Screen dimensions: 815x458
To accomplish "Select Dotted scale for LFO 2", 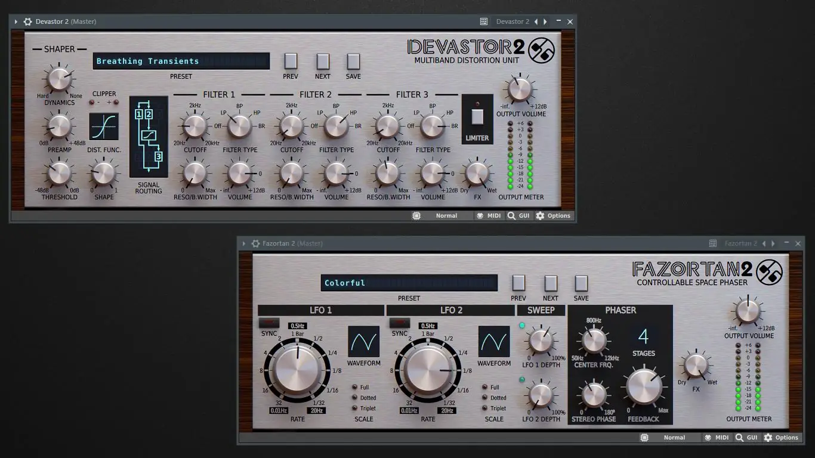I will coord(485,397).
